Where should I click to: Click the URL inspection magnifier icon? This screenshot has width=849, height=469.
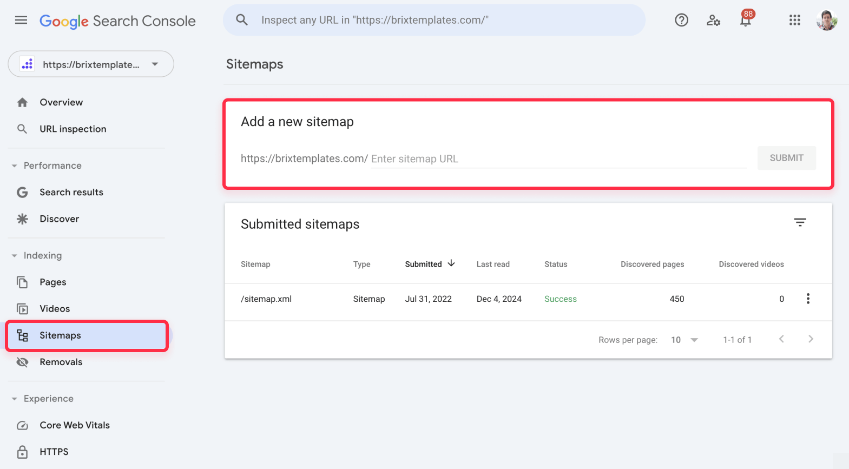[x=22, y=129]
